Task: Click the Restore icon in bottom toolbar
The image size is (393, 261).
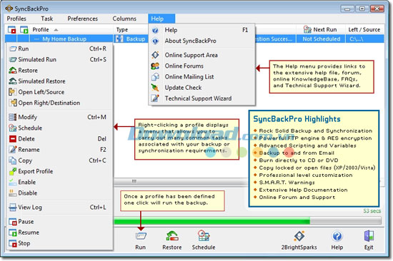Action: [172, 236]
